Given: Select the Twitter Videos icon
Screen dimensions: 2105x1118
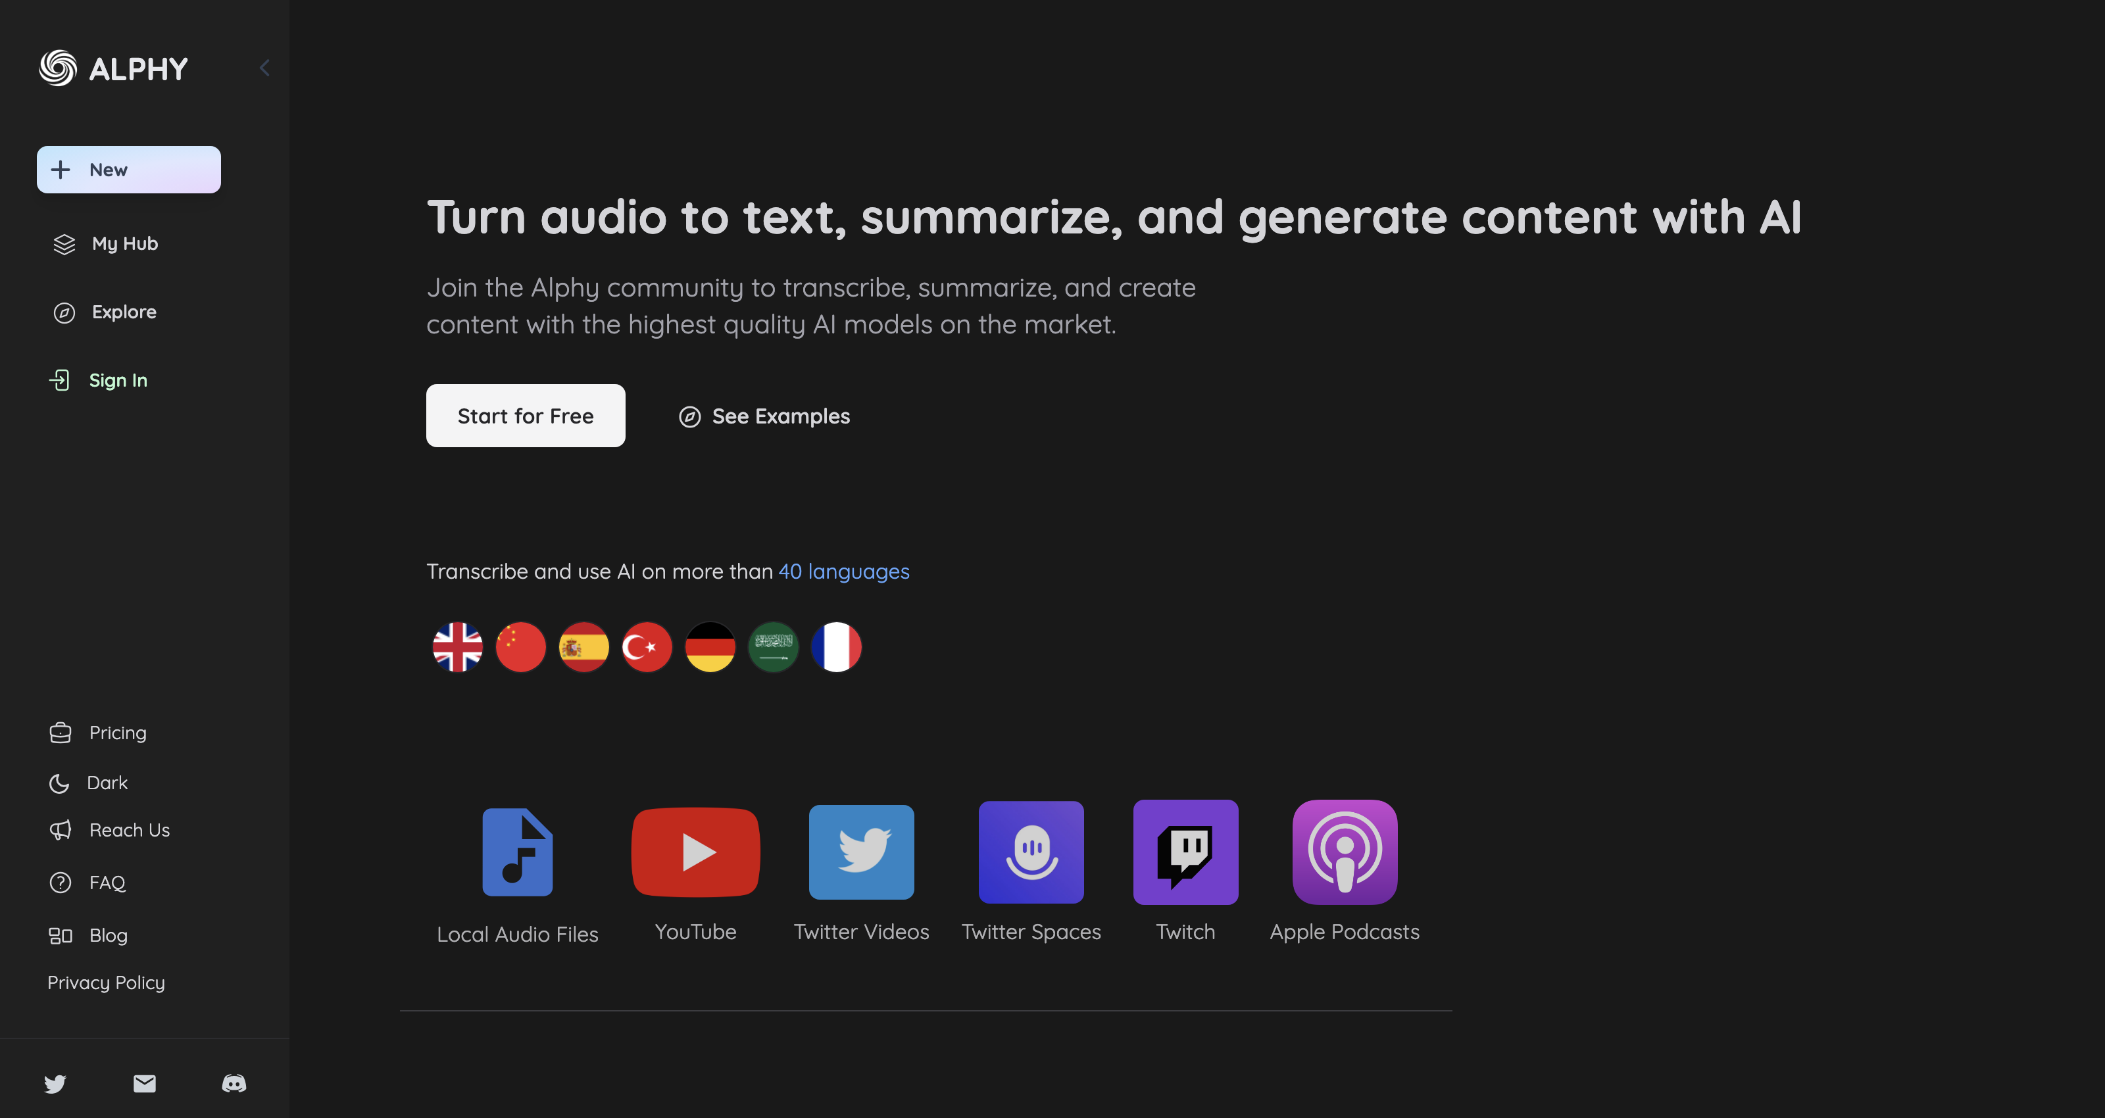Looking at the screenshot, I should tap(861, 852).
